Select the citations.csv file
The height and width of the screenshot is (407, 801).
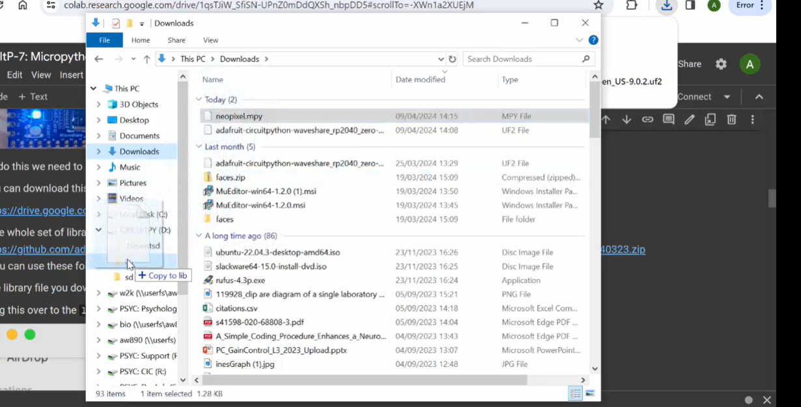(236, 308)
